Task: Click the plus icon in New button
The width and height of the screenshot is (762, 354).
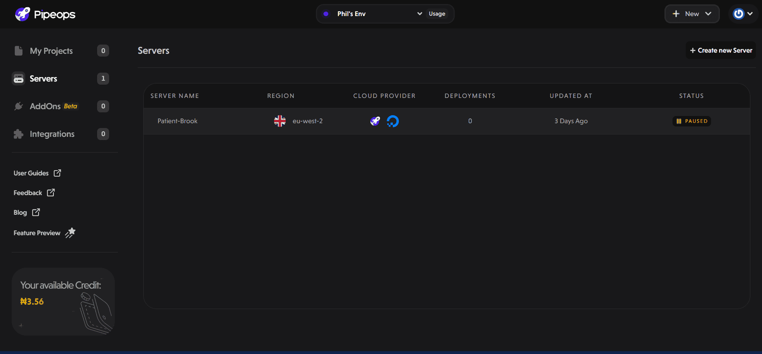Action: [676, 14]
